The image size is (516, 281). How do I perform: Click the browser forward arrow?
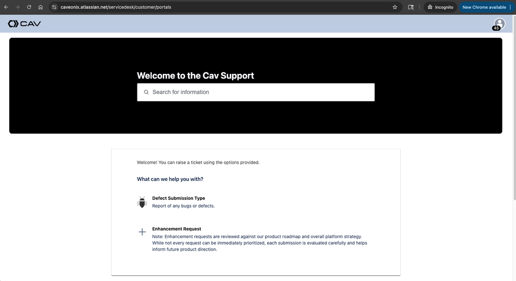[18, 7]
